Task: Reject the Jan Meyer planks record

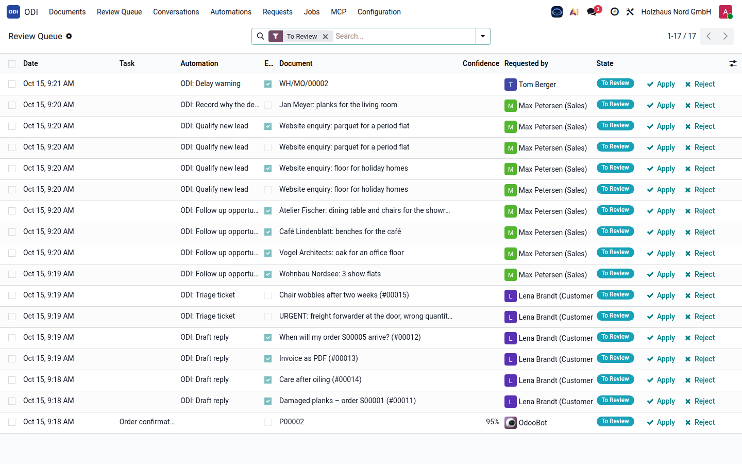Action: 700,105
